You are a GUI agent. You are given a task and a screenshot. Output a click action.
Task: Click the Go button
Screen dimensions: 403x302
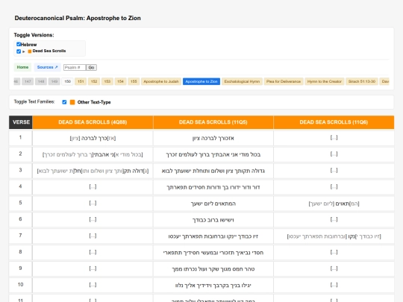(91, 68)
